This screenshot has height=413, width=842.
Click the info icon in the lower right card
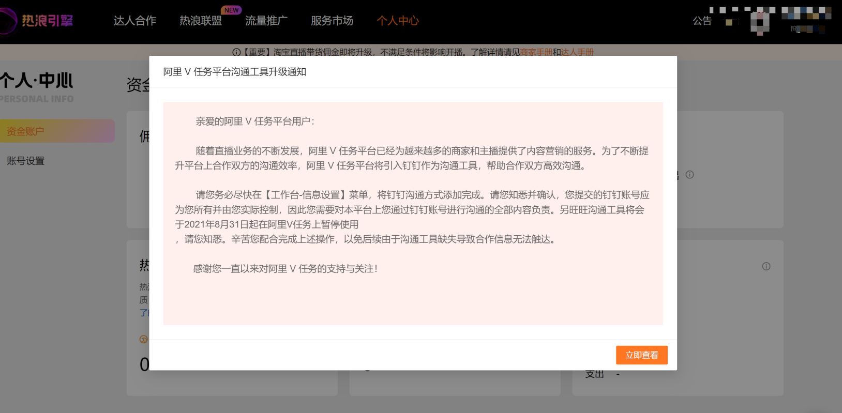coord(766,266)
